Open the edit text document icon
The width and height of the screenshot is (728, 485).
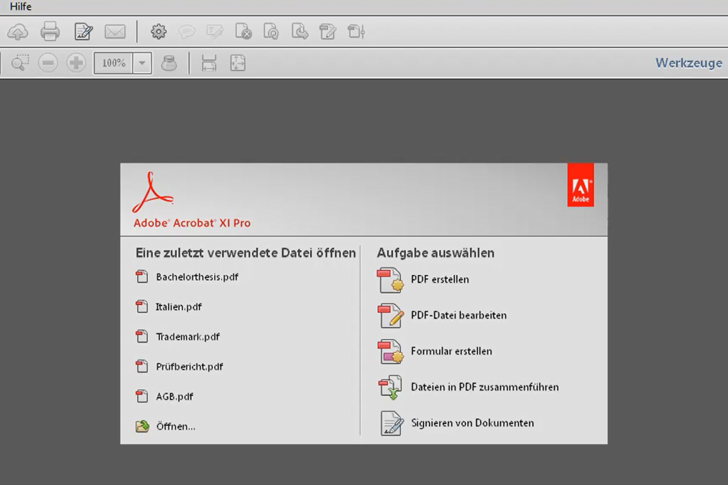coord(83,32)
